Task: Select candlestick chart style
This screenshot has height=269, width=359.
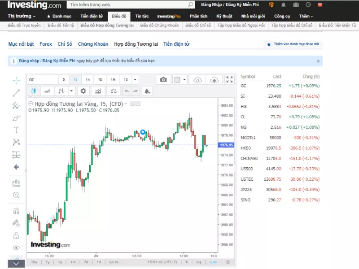Action: [34, 91]
